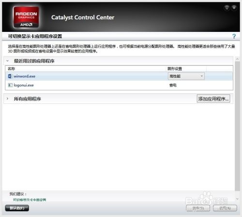The image size is (242, 217).
Task: Click the logonui.exe application icon
Action: pos(10,85)
